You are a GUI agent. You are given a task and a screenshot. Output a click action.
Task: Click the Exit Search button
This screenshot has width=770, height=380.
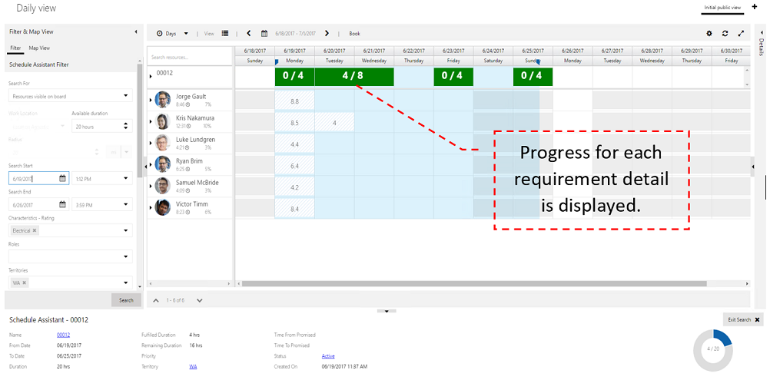click(x=742, y=319)
